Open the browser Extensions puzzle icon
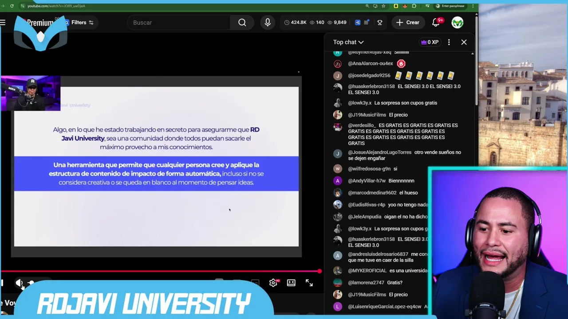Image resolution: width=568 pixels, height=319 pixels. [414, 6]
